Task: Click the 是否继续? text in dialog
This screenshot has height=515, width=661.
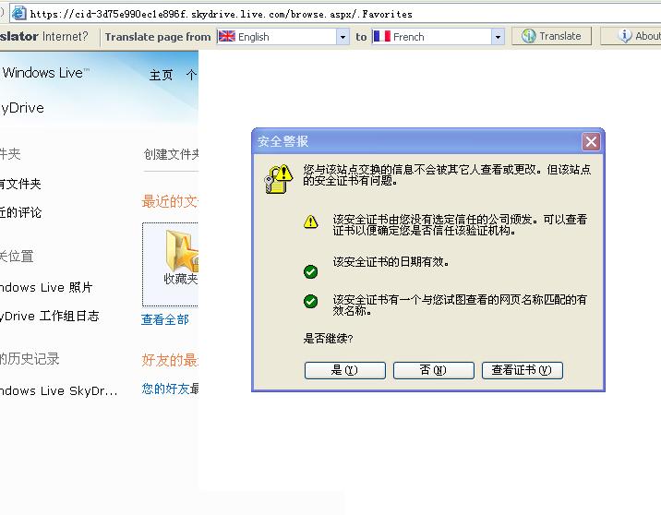Action: point(328,339)
